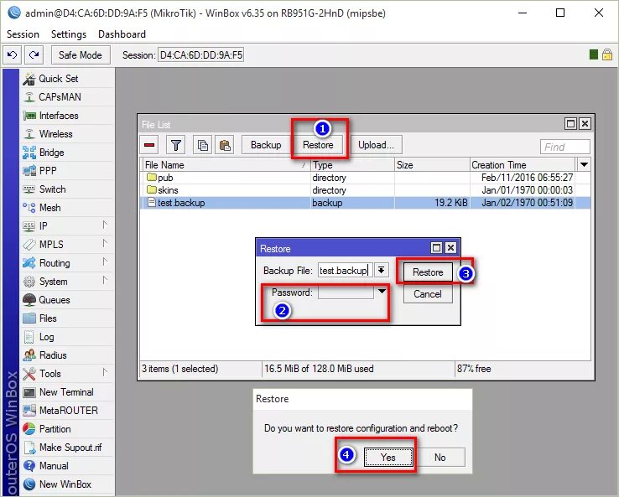Collapse the Password field arrow
The width and height of the screenshot is (619, 497).
(x=382, y=292)
